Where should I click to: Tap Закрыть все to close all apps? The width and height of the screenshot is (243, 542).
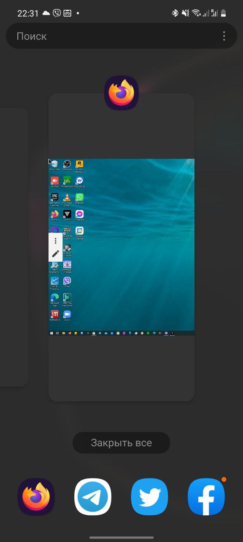tap(121, 443)
